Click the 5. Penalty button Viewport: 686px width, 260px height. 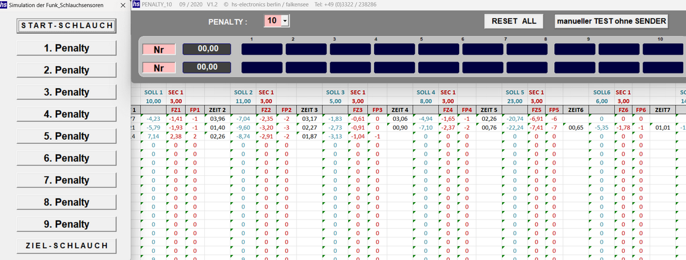[66, 136]
